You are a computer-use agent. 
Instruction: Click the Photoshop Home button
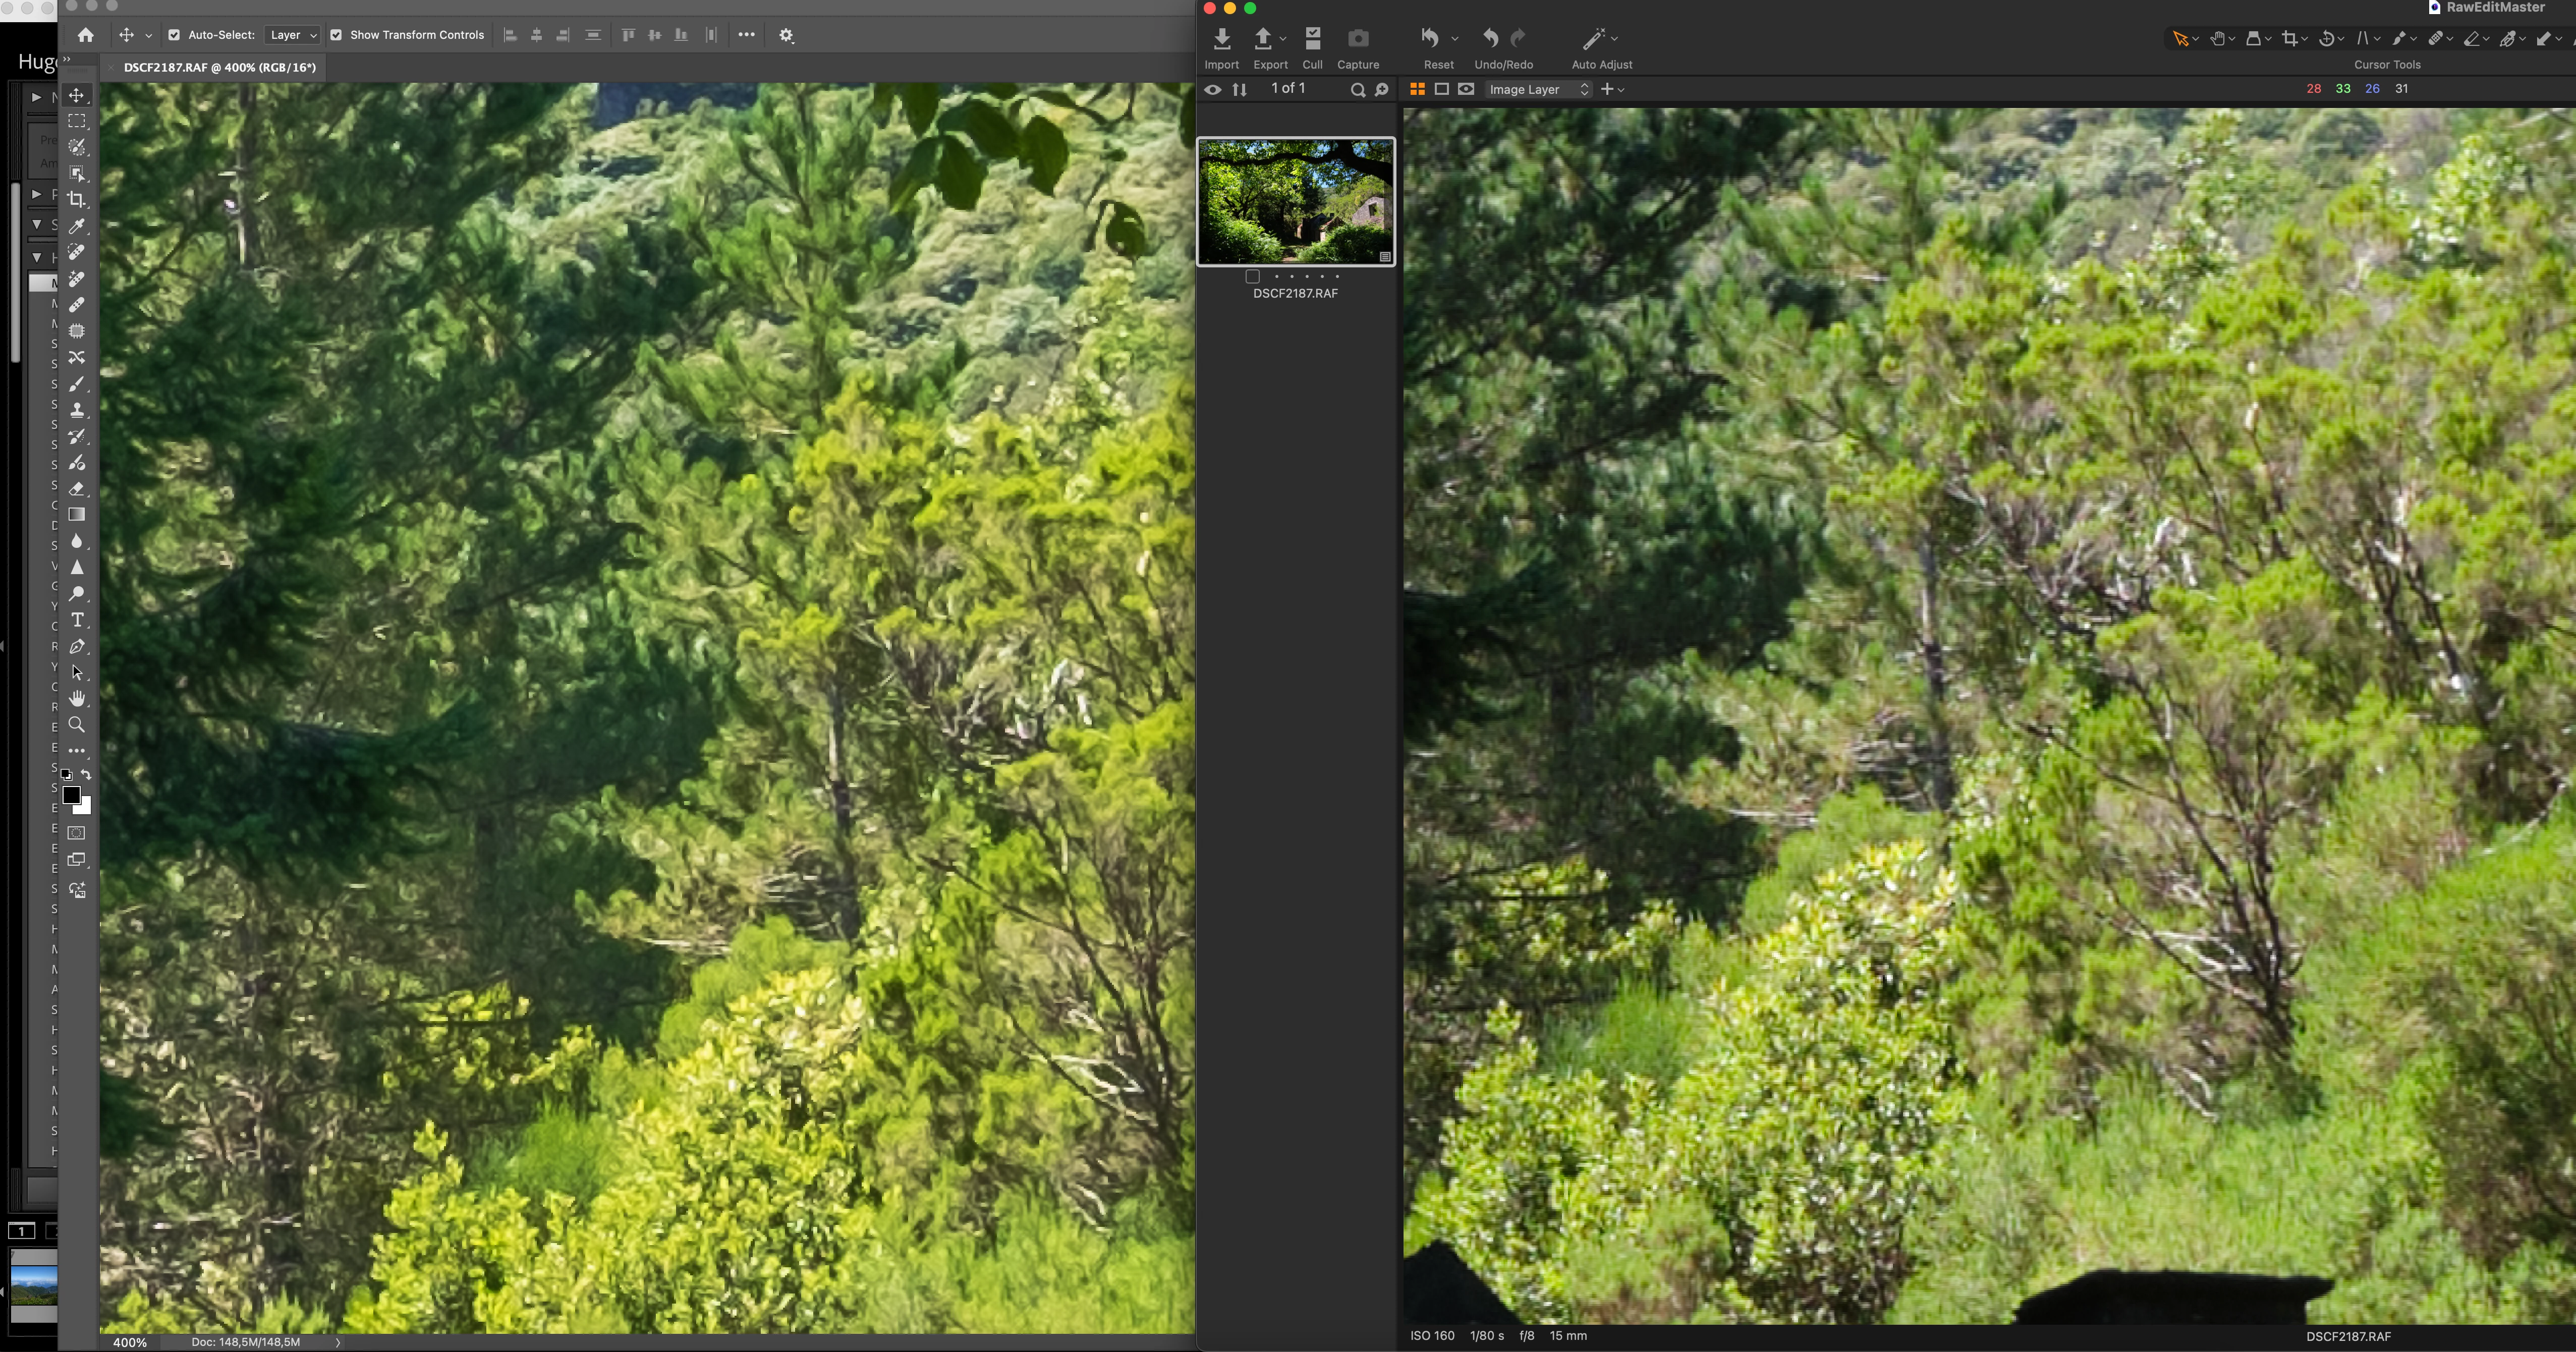(86, 35)
